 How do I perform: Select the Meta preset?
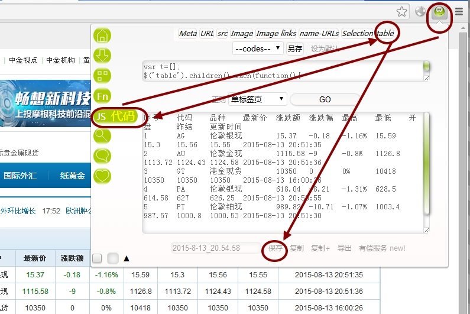187,33
